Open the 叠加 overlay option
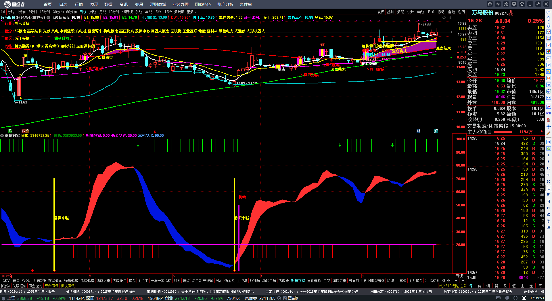Screen dimensions: 552x301 pos(391,12)
